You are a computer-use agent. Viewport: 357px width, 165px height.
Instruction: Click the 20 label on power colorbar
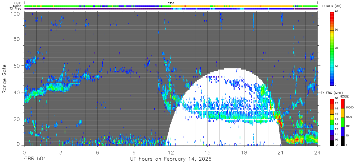pyautogui.click(x=336, y=48)
